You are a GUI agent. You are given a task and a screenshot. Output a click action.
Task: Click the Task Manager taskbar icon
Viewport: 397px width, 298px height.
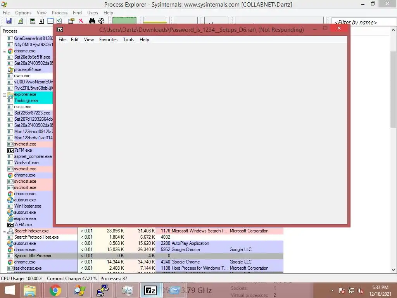coord(127,290)
